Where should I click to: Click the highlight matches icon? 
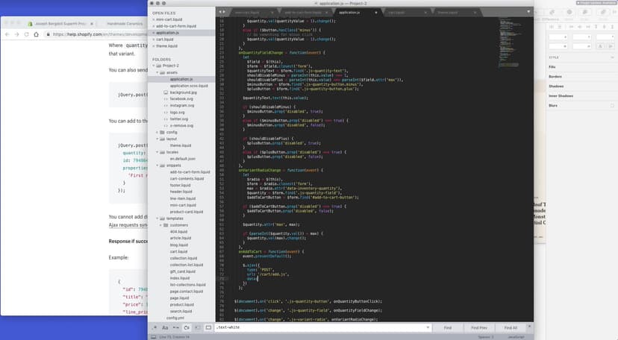pyautogui.click(x=208, y=327)
